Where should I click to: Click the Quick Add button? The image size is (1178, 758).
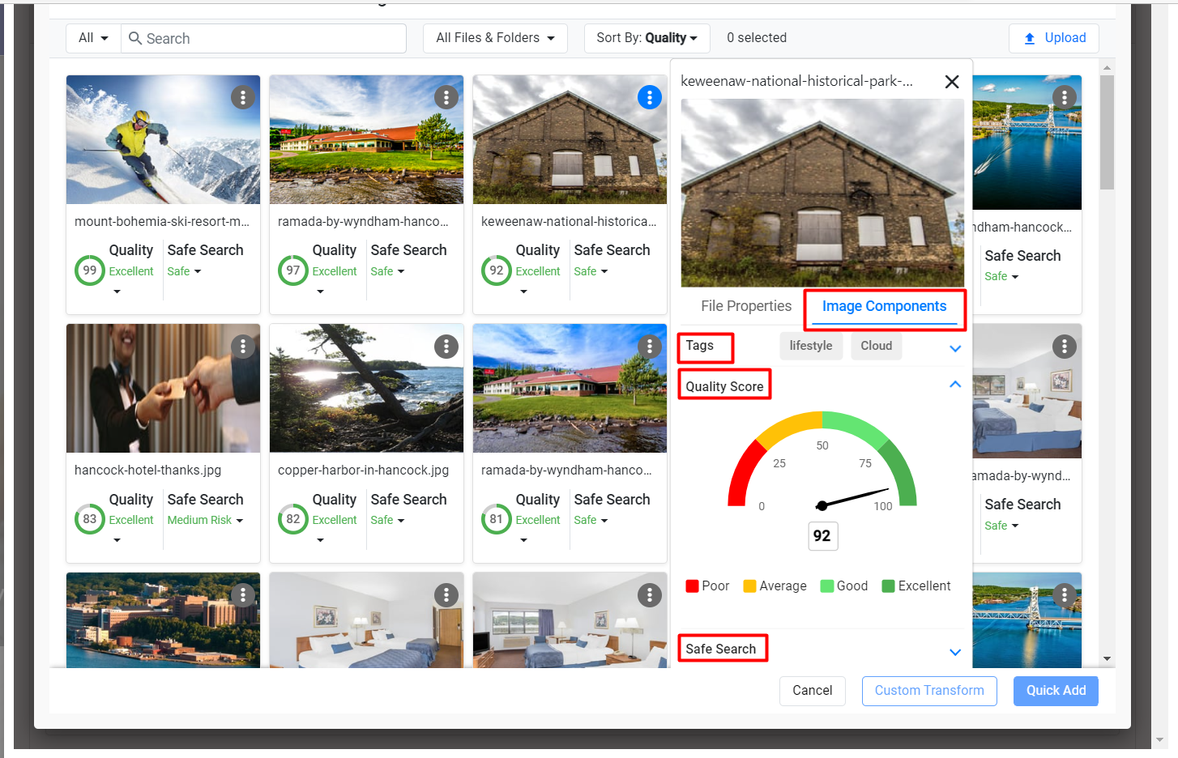[x=1056, y=691]
